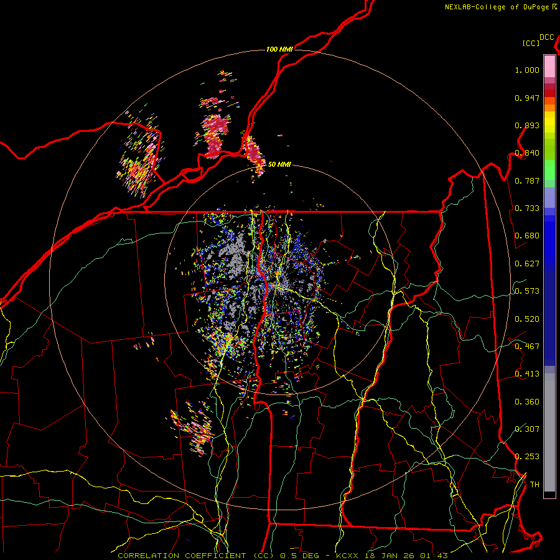Click the 0.253 color scale value
The width and height of the screenshot is (560, 560).
click(527, 457)
